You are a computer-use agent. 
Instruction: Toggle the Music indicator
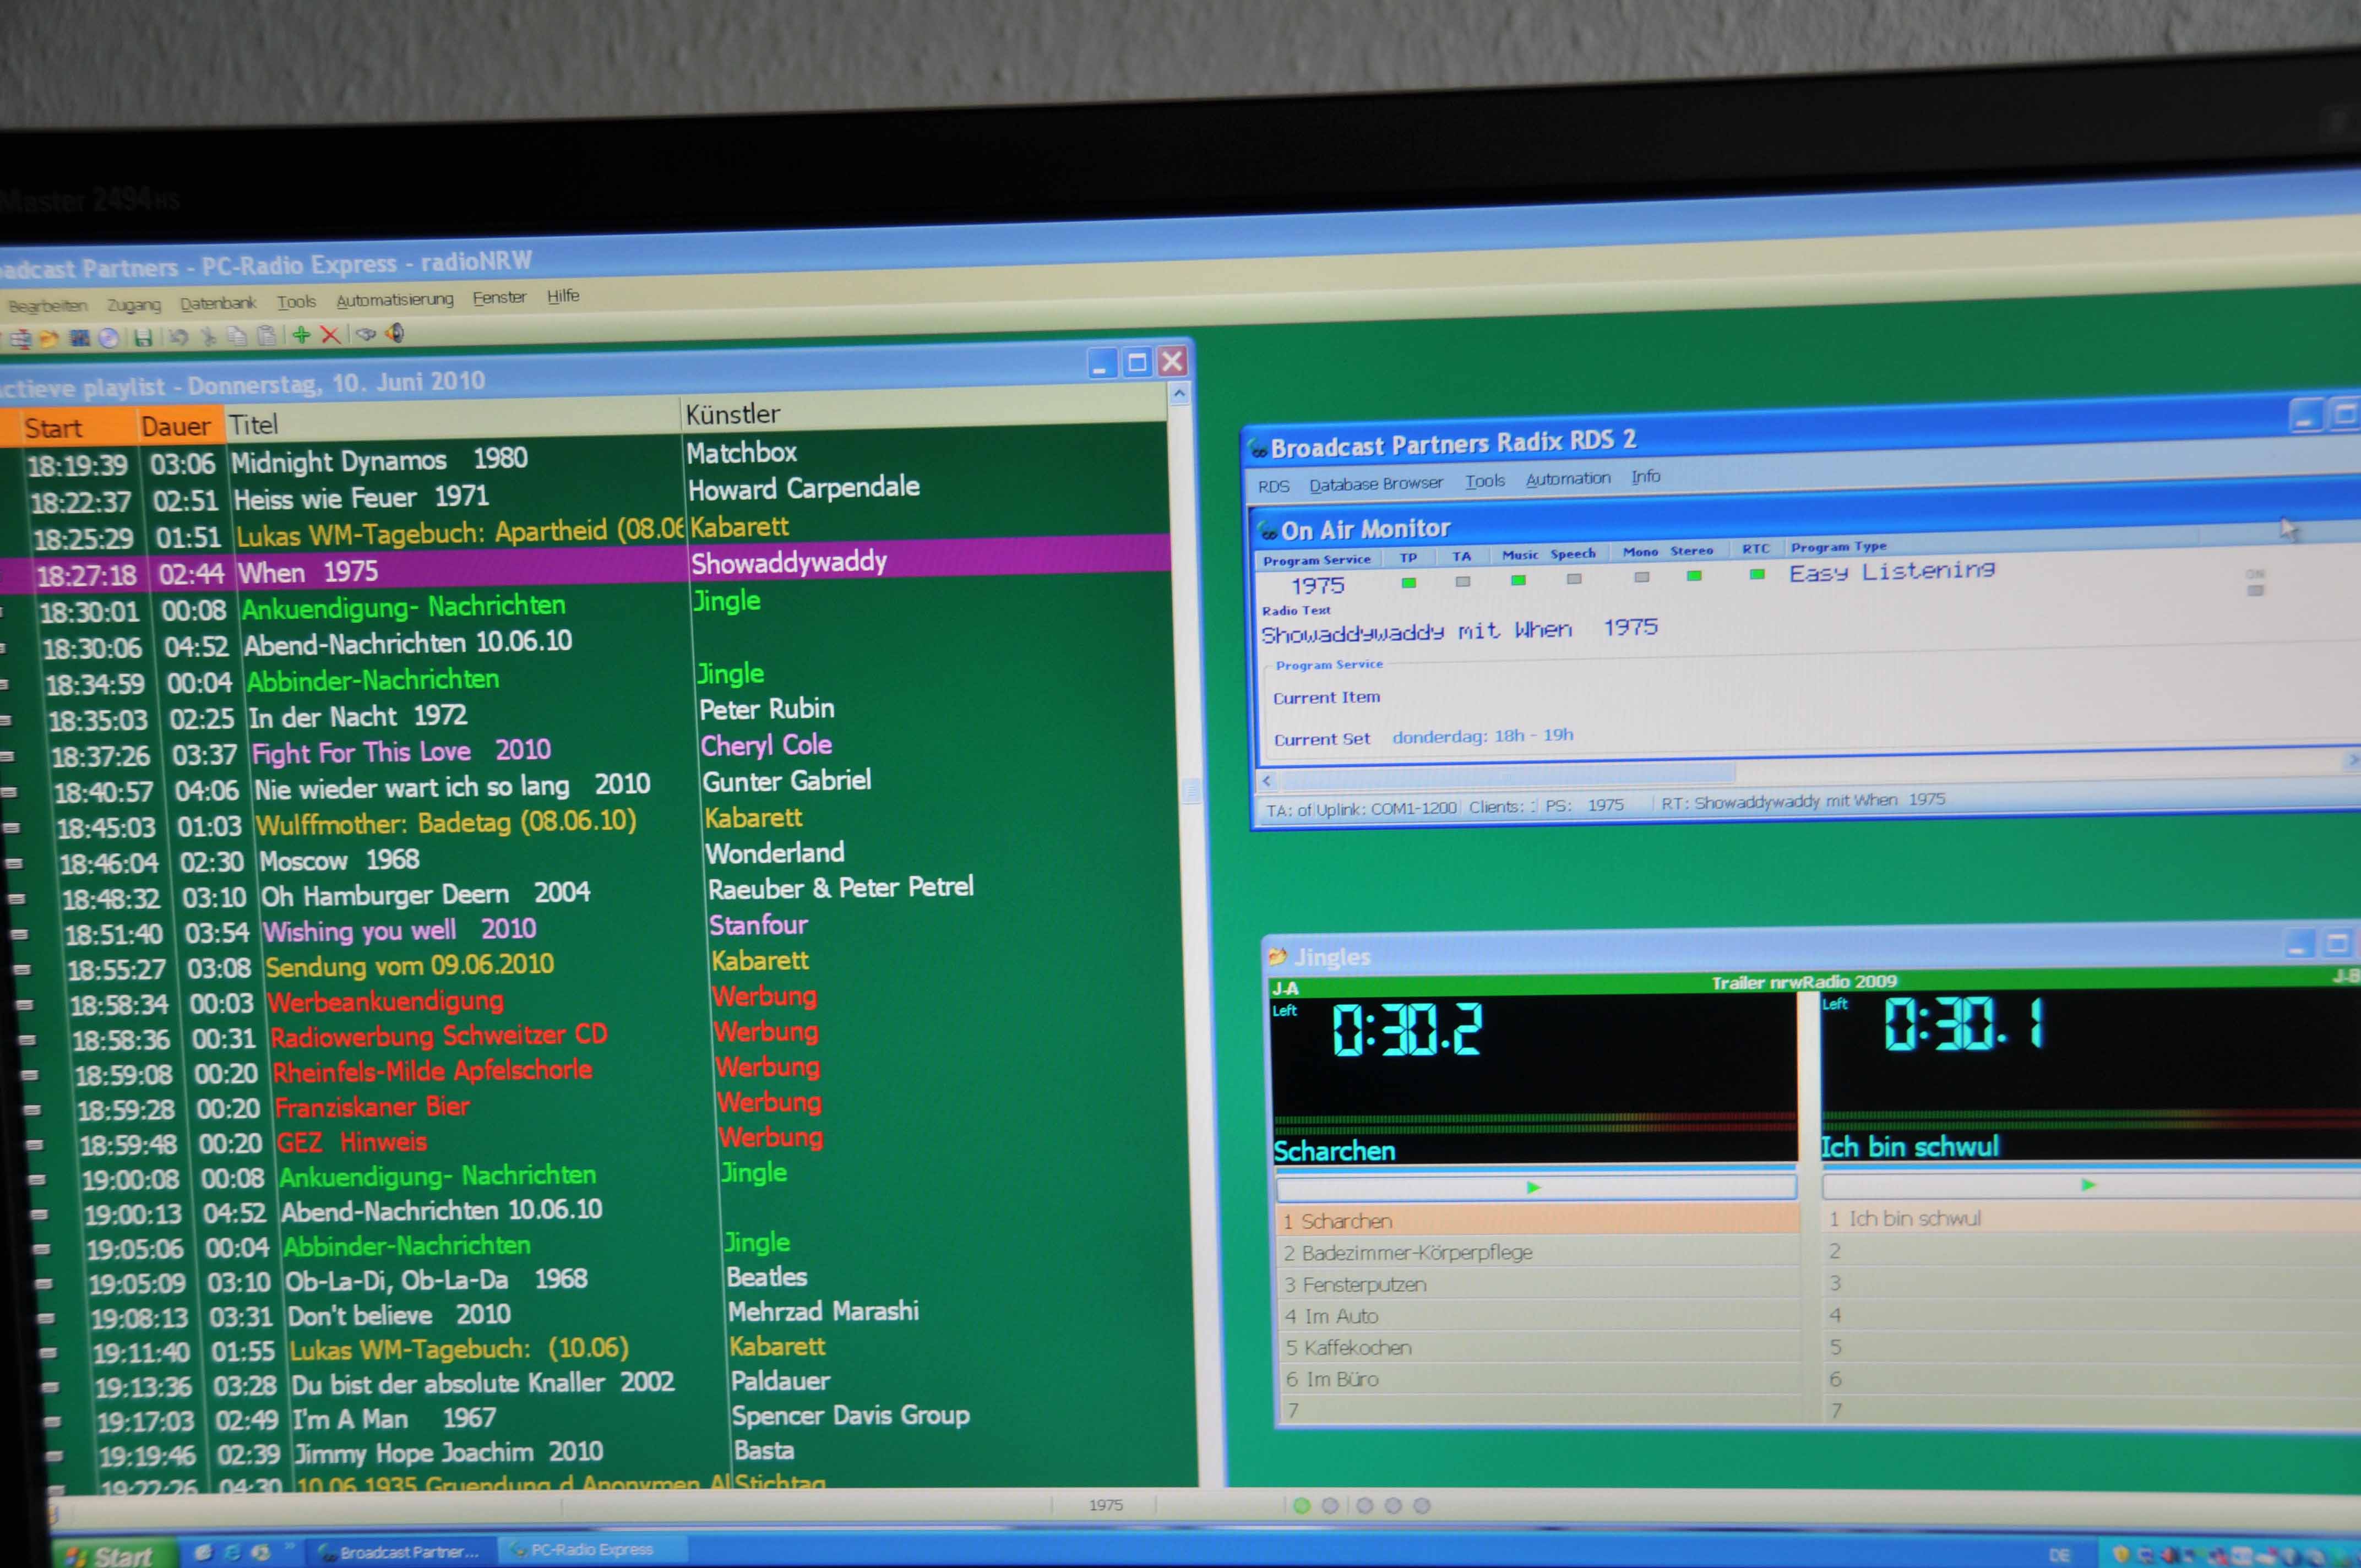pos(1518,580)
